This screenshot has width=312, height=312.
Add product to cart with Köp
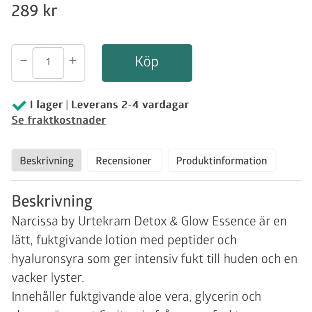147,63
